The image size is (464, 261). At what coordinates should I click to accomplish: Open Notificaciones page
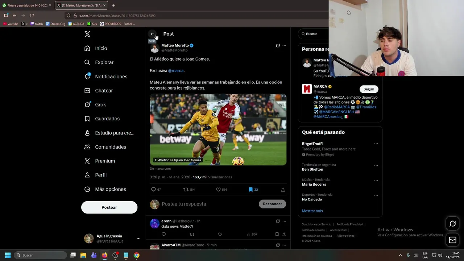click(x=106, y=76)
